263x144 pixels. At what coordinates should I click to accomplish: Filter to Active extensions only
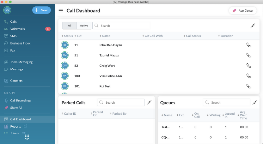coord(84,26)
